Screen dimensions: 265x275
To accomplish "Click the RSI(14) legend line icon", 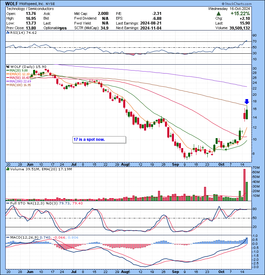I will (8, 33).
